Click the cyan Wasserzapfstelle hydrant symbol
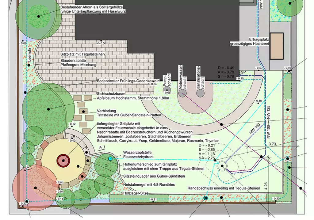Image resolution: width=314 pixels, height=220 pixels. pos(110,158)
